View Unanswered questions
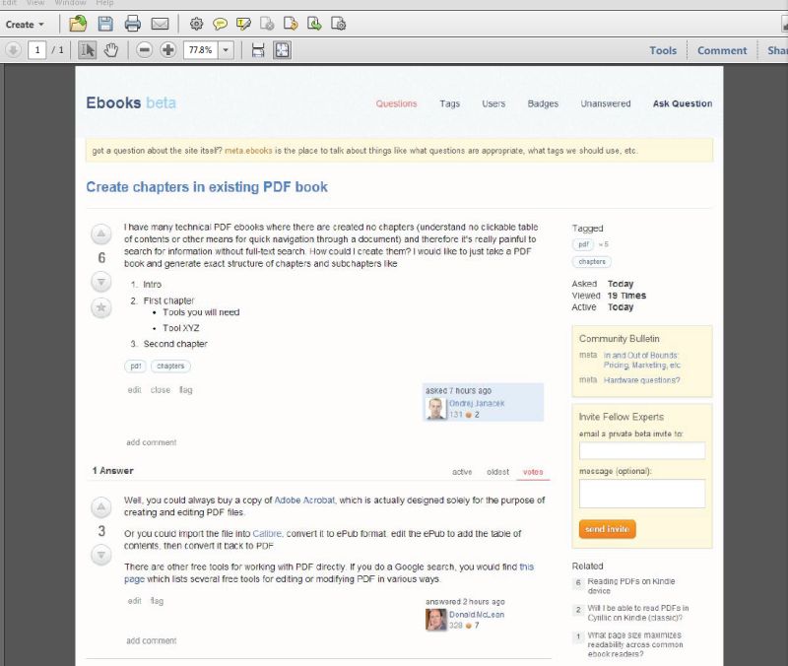The image size is (788, 666). tap(606, 103)
